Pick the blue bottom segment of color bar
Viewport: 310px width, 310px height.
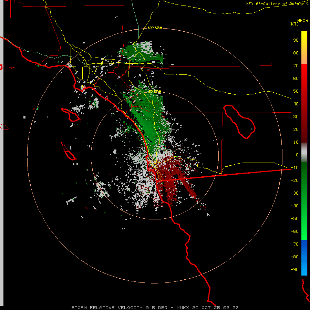[304, 258]
